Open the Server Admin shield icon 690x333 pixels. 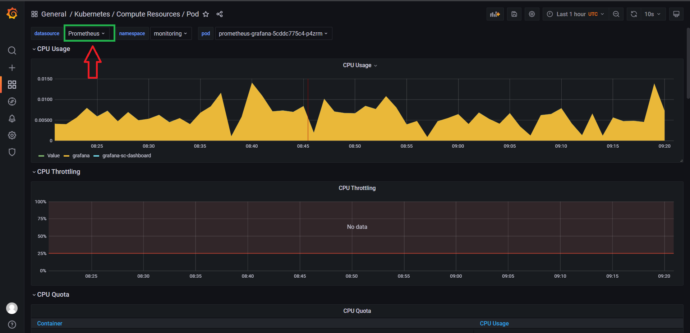[12, 152]
